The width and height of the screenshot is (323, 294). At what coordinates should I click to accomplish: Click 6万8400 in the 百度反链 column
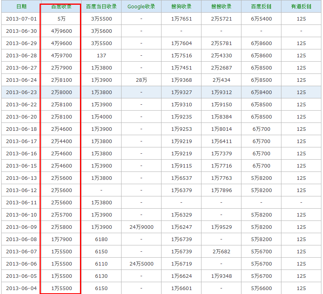click(x=261, y=92)
